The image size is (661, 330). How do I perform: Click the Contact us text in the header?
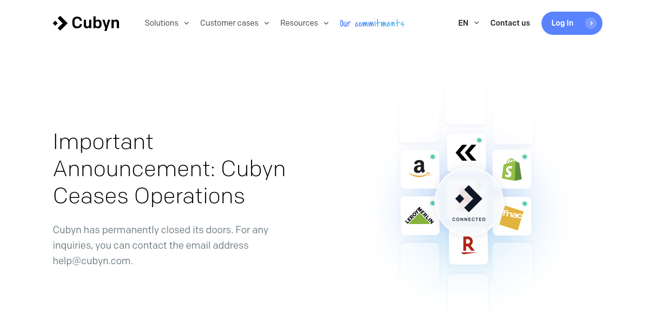510,23
